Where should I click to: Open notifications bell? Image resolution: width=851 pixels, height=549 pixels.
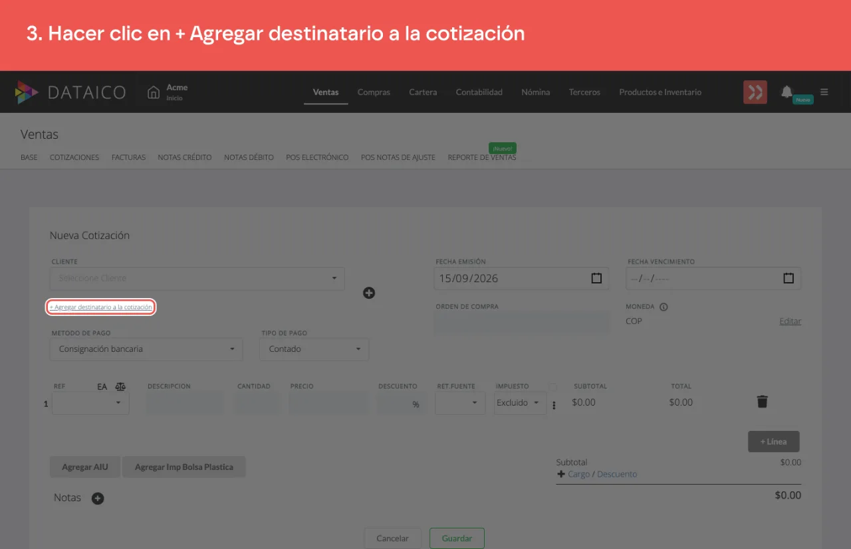point(787,92)
